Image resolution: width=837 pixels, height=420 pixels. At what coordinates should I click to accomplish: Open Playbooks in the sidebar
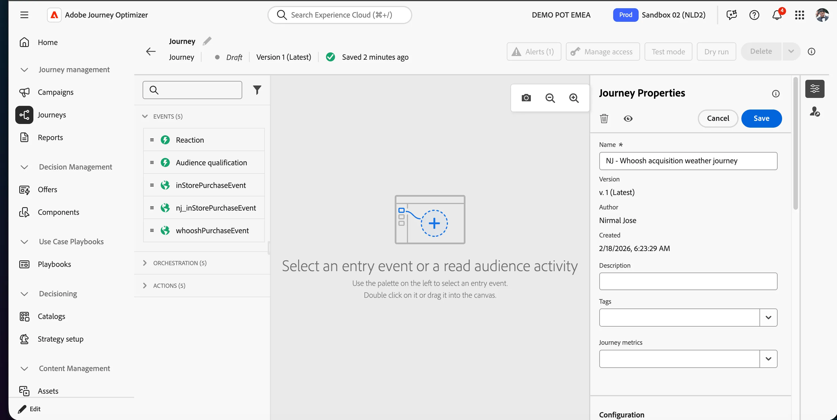[x=54, y=264]
